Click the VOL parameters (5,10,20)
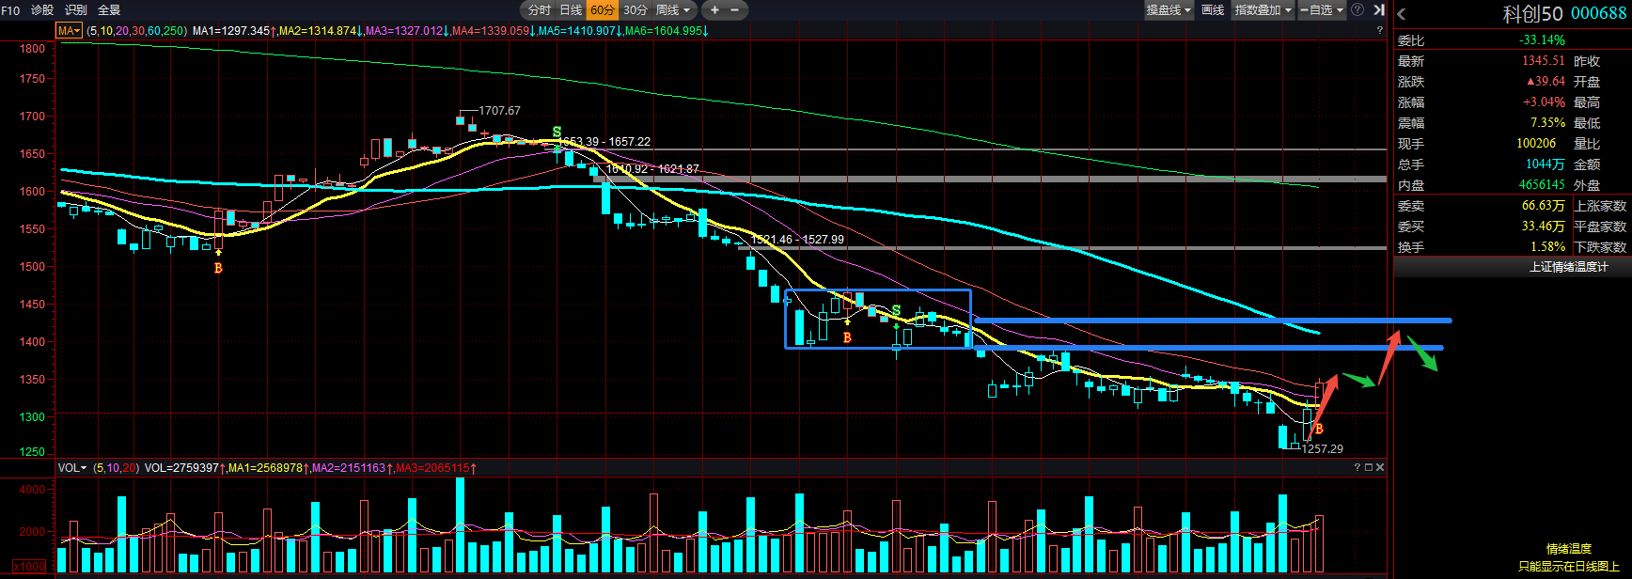 pyautogui.click(x=117, y=468)
